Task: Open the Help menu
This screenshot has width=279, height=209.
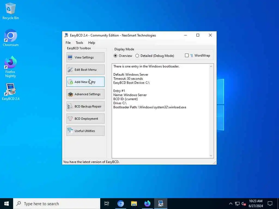Action: [92, 43]
